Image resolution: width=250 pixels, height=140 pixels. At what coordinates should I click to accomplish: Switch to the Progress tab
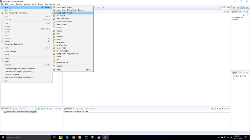tap(80, 109)
